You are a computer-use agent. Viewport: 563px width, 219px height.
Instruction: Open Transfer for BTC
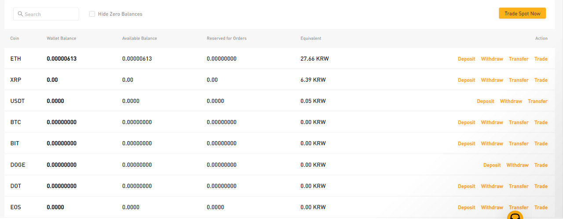coord(519,122)
